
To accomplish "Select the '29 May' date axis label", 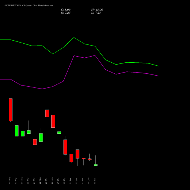I will coord(65,180).
